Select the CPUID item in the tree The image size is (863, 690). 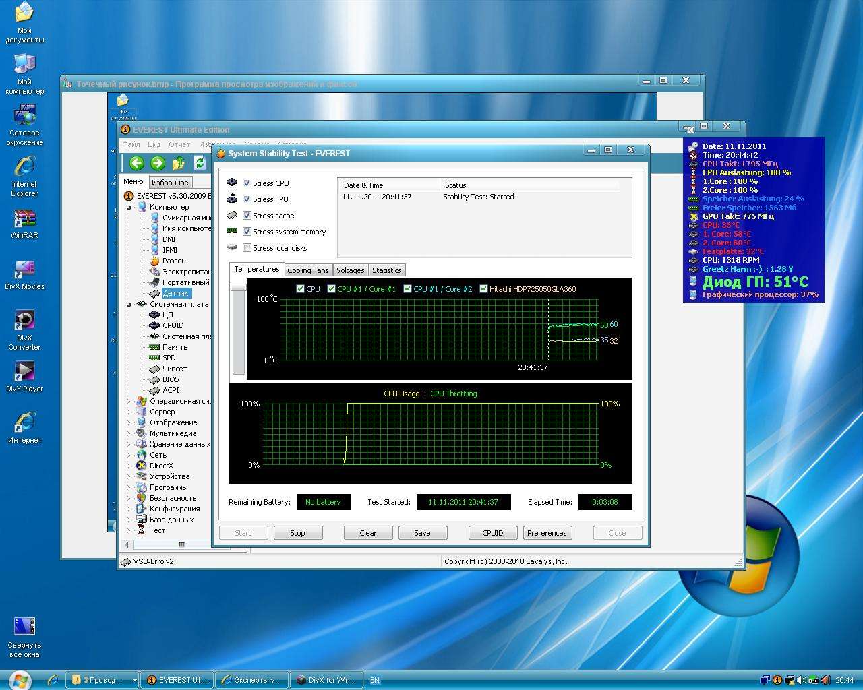(173, 325)
